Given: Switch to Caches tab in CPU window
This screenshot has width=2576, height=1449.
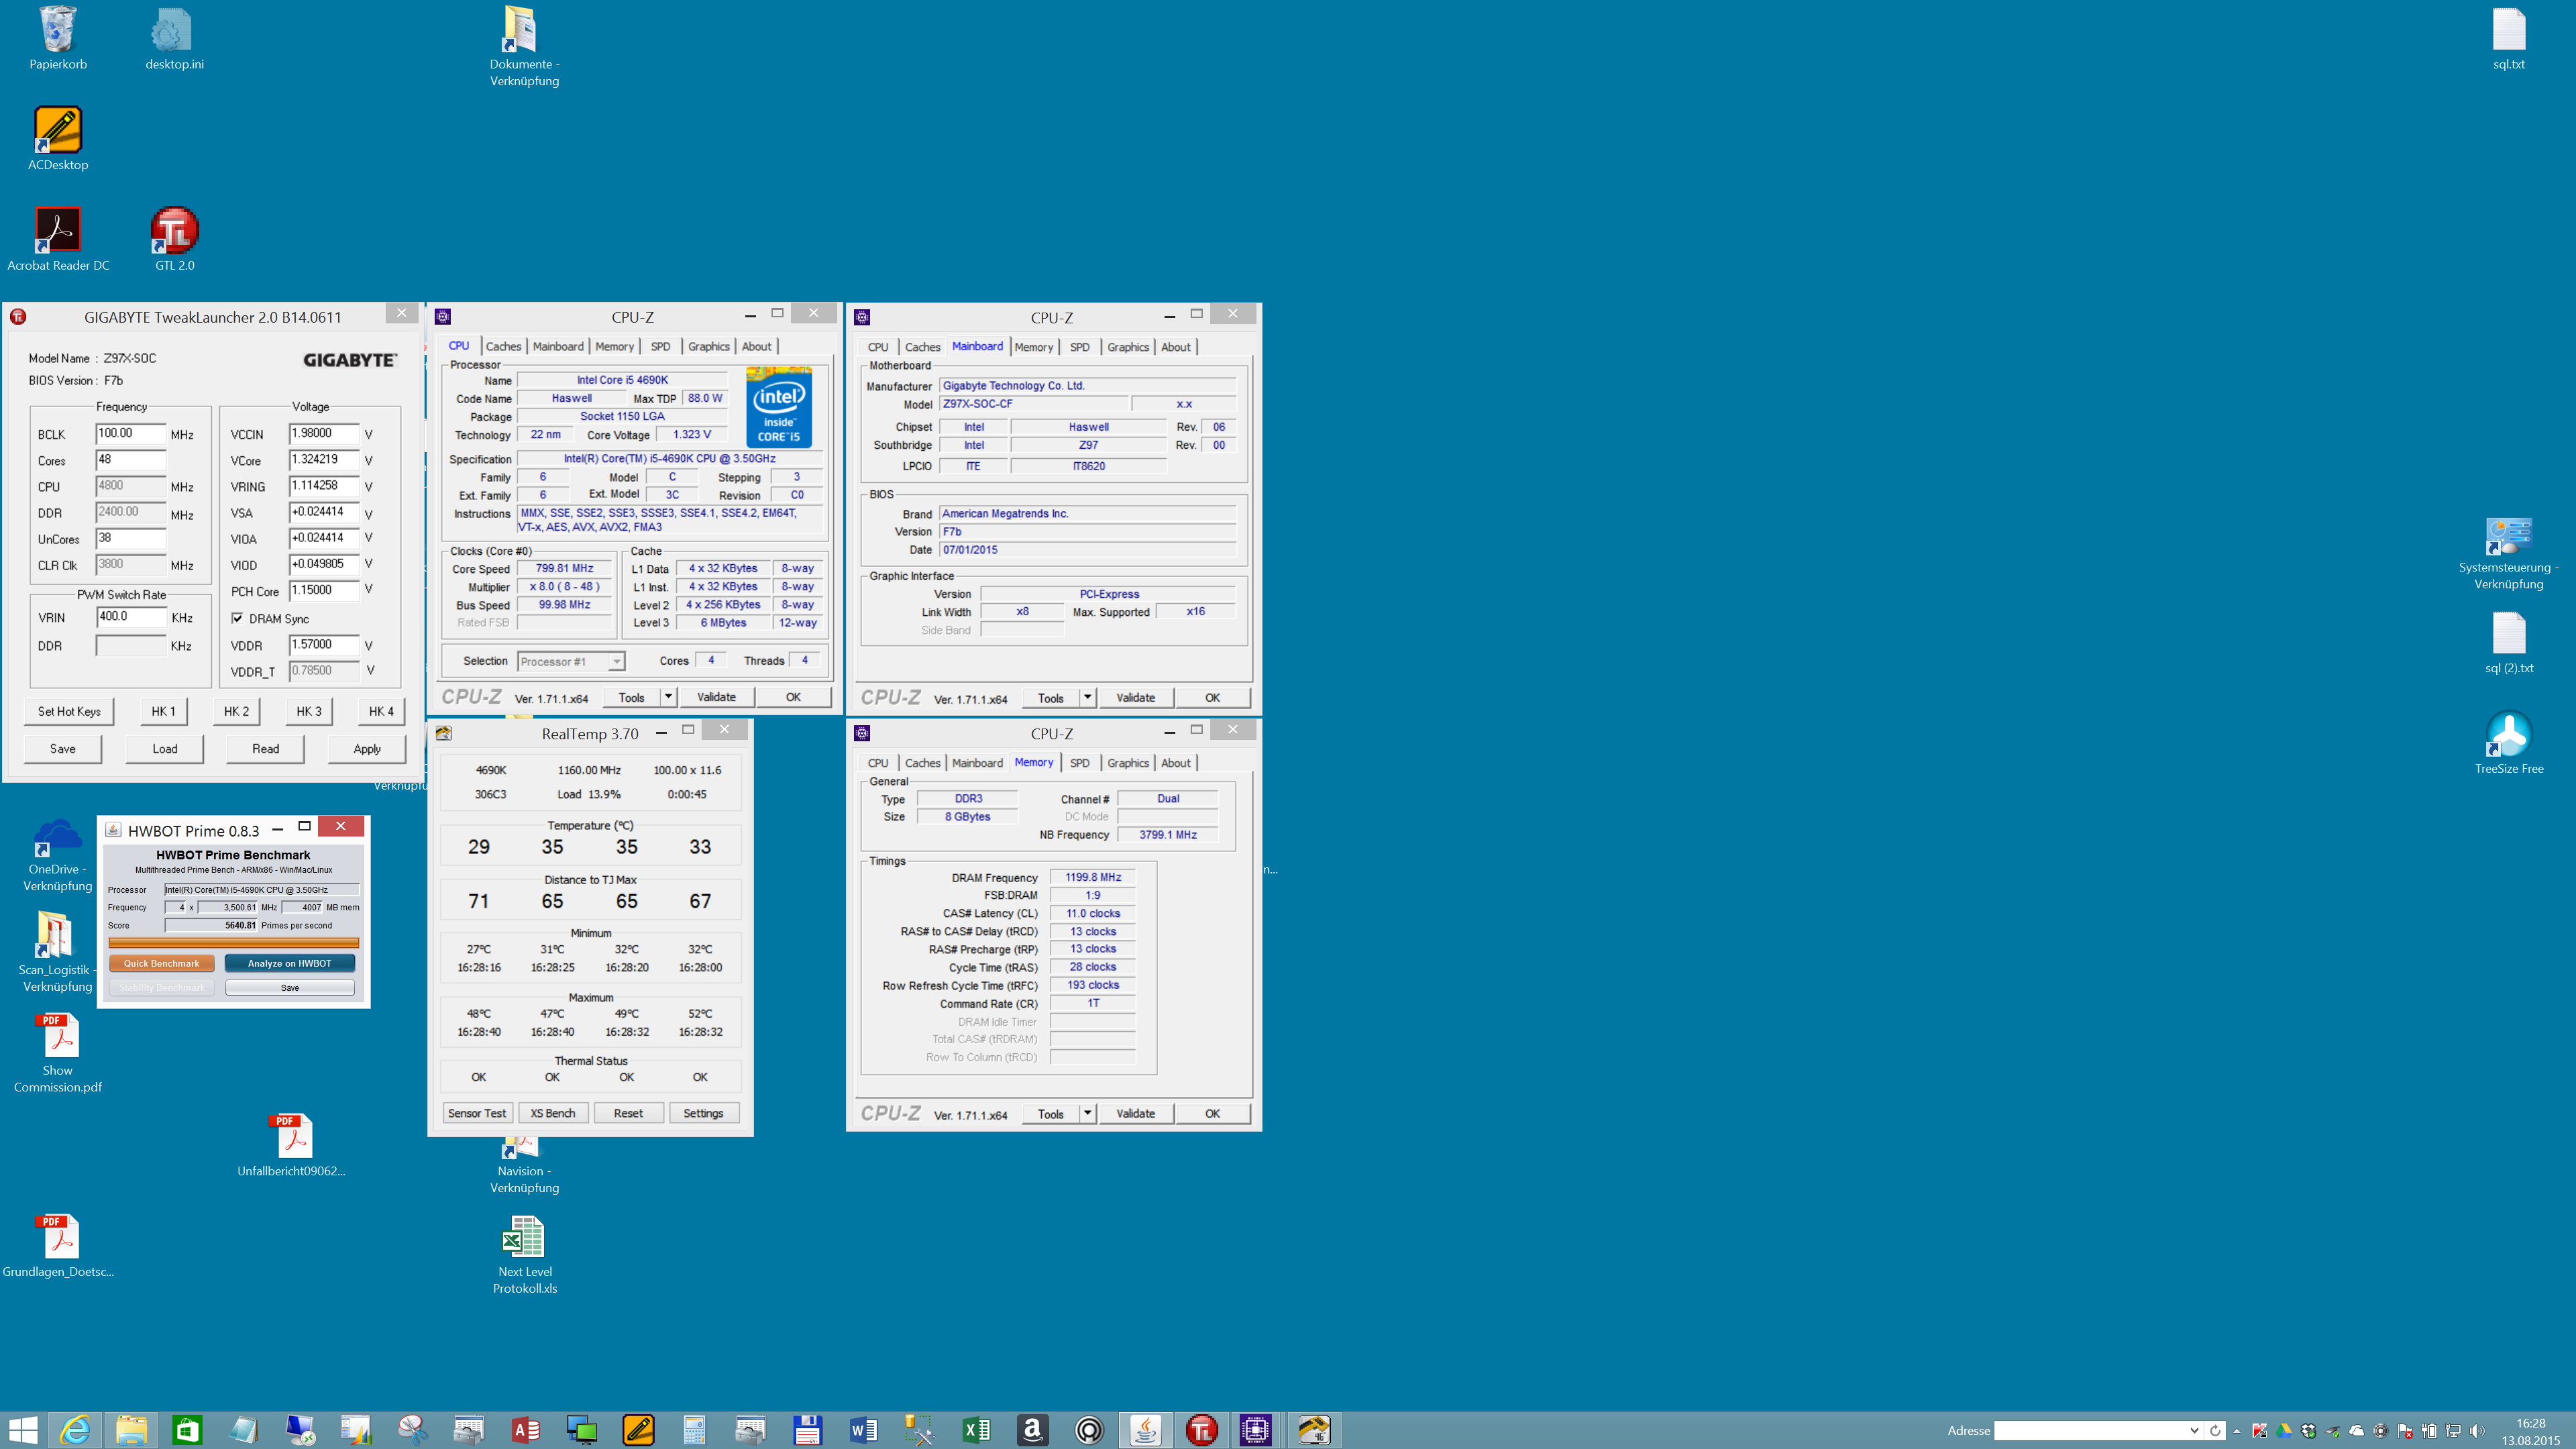Looking at the screenshot, I should pyautogui.click(x=503, y=346).
